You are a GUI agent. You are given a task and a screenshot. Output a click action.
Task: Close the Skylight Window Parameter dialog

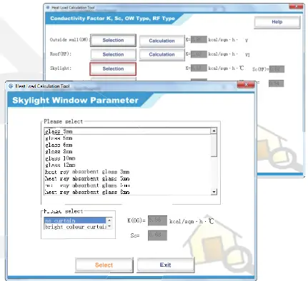tap(246, 84)
